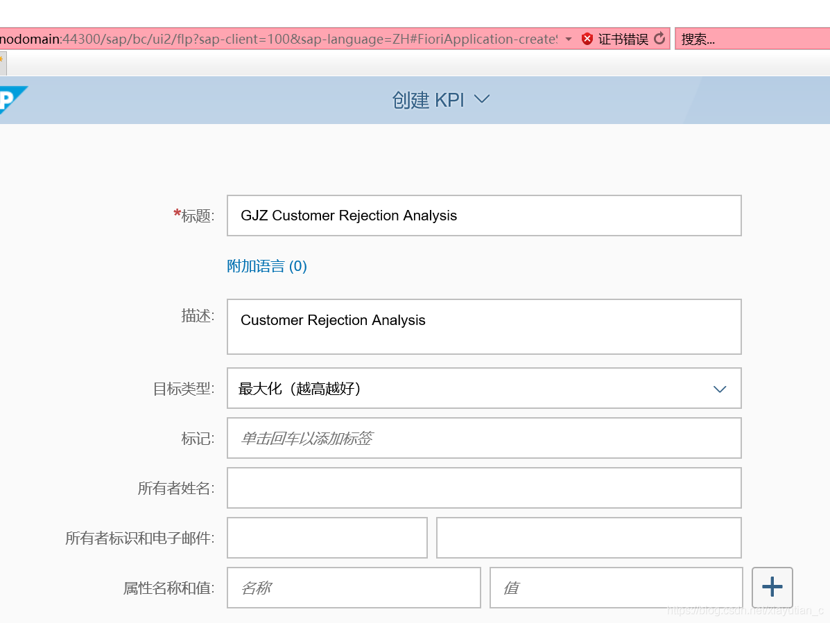Expand the address bar URL history arrow

pos(569,39)
